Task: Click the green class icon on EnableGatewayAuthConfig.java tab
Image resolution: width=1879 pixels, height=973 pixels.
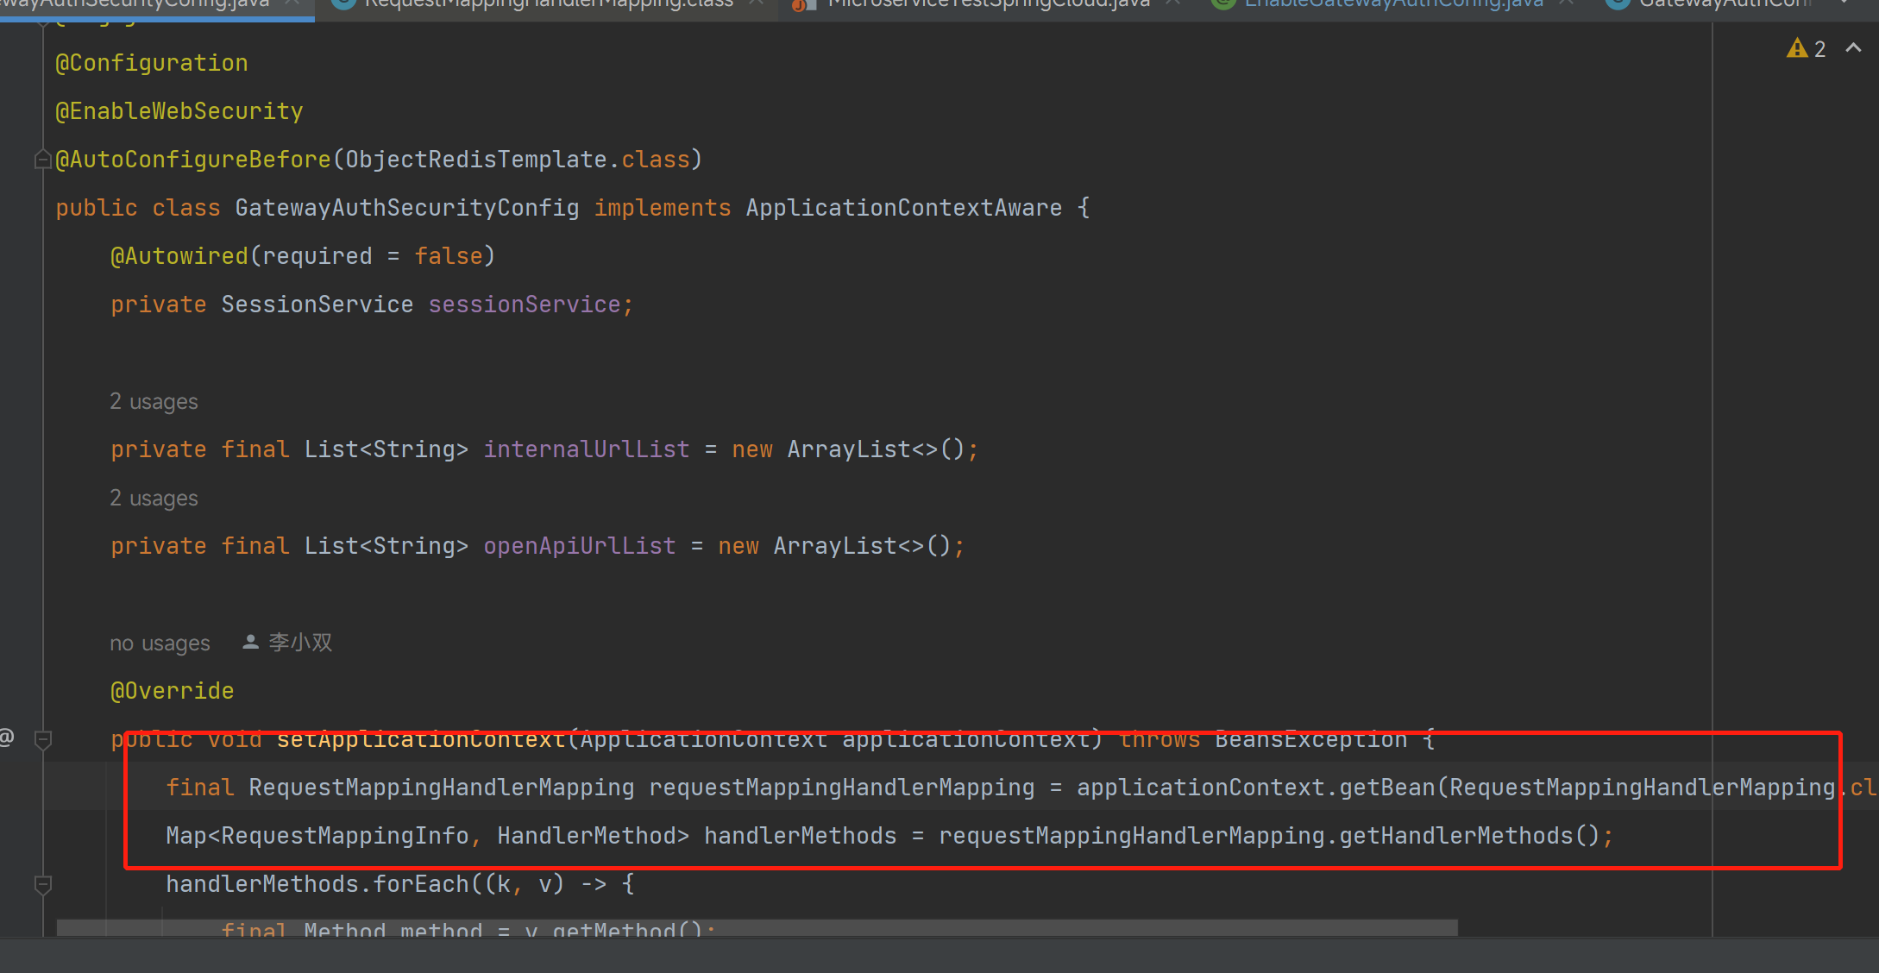Action: [1224, 4]
